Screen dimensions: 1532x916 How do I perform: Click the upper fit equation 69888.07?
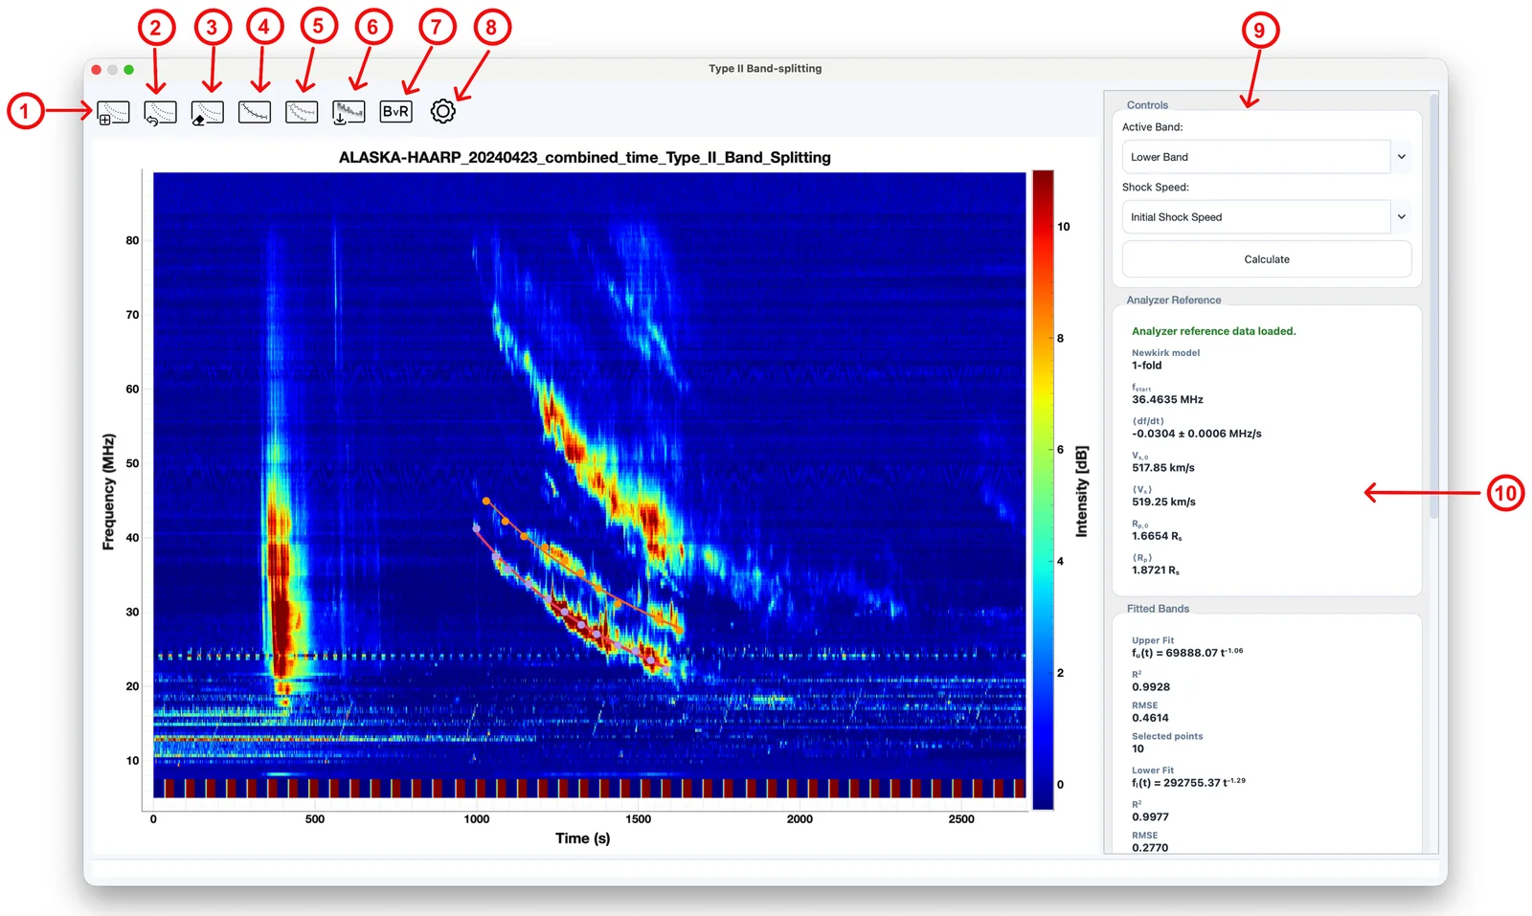1187,652
